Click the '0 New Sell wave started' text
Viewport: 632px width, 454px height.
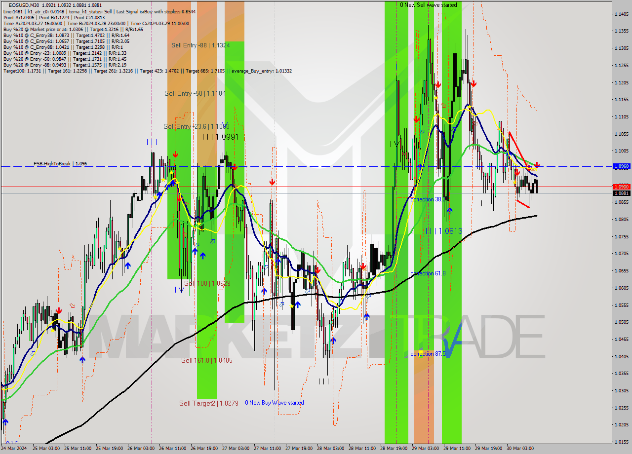429,5
